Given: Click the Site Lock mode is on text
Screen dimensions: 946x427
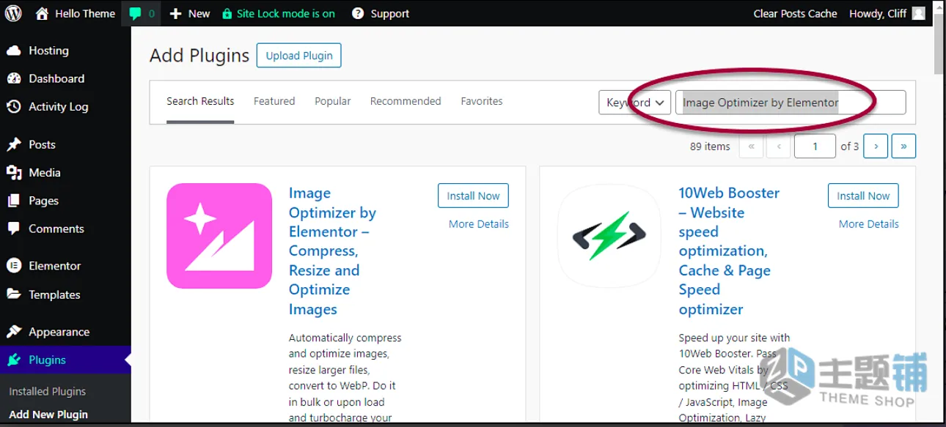Looking at the screenshot, I should [286, 13].
